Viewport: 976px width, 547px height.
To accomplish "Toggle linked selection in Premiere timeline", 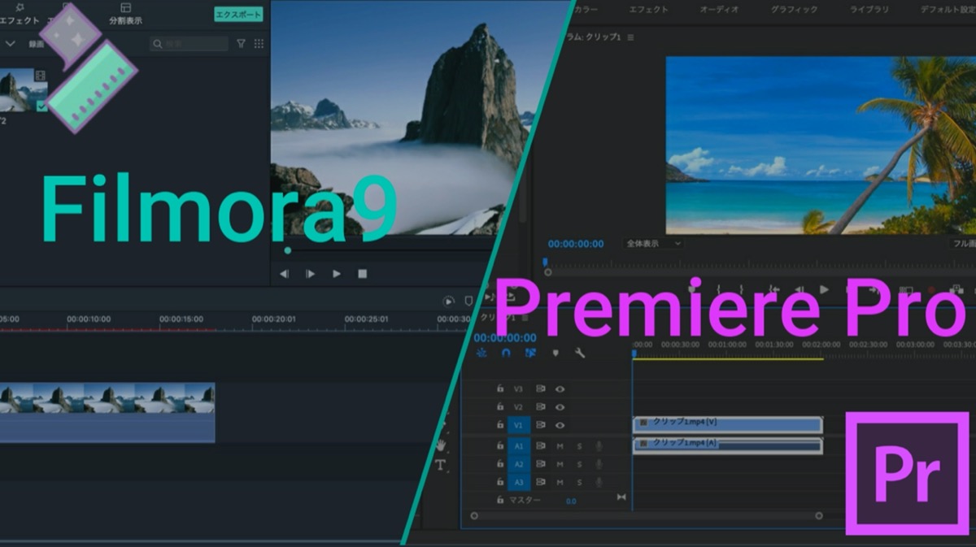I will tap(530, 353).
